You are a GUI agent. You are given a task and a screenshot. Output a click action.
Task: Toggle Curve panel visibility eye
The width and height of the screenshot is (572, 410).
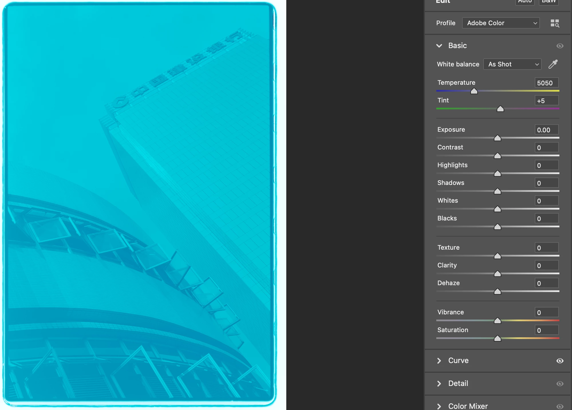(560, 361)
